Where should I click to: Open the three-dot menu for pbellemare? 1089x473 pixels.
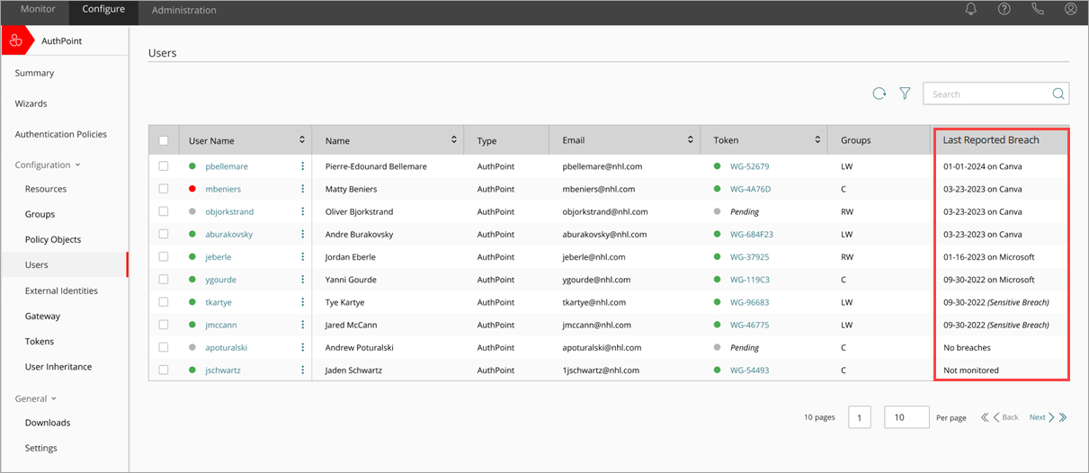click(x=302, y=166)
